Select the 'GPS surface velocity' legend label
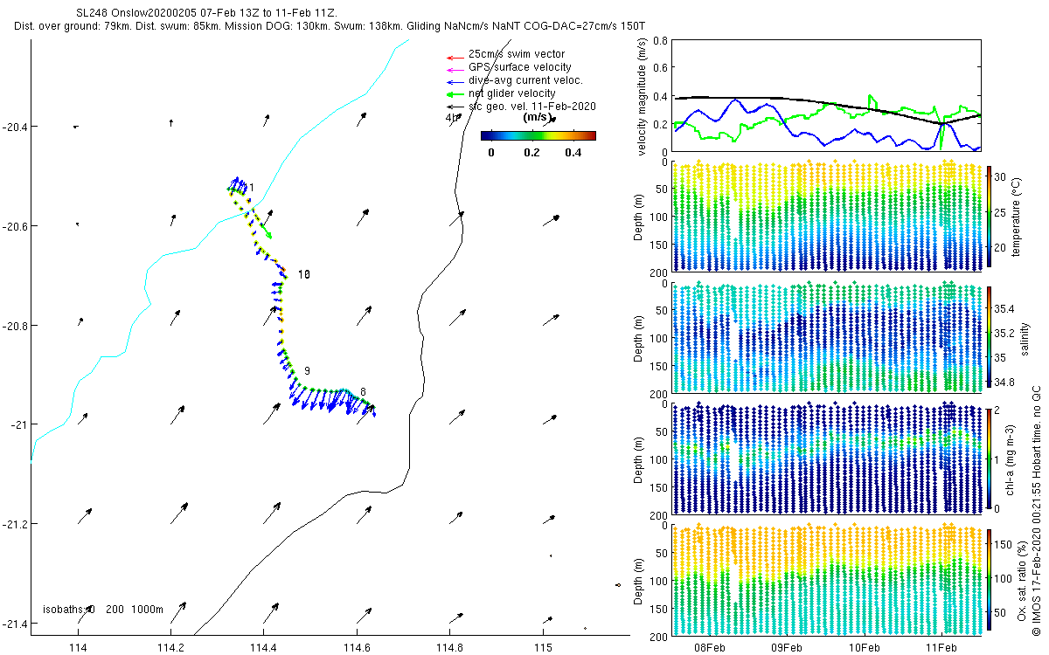Viewport: 1049px width, 655px height. 520,67
